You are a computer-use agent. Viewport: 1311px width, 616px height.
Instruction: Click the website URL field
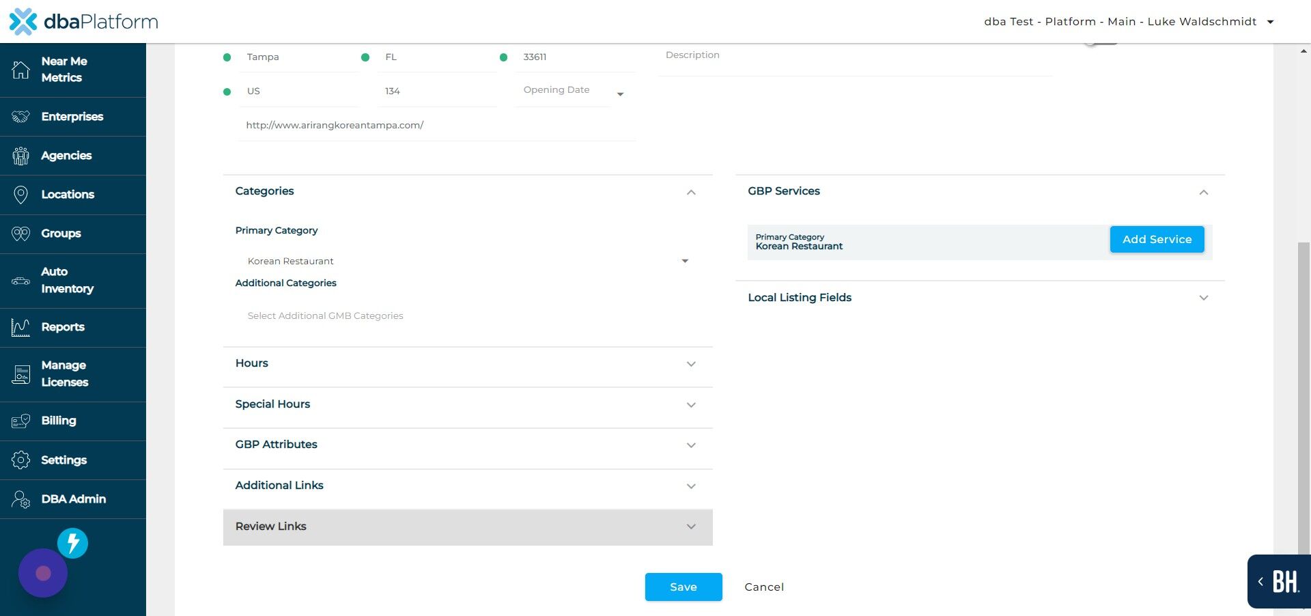click(437, 126)
